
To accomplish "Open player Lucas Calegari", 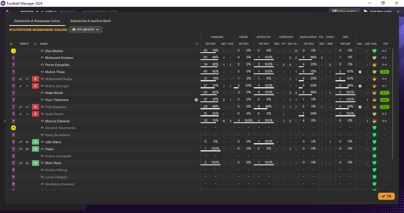I will click(x=56, y=177).
